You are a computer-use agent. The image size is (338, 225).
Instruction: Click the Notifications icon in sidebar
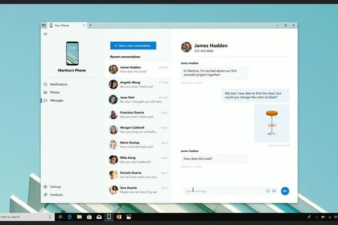pos(46,84)
